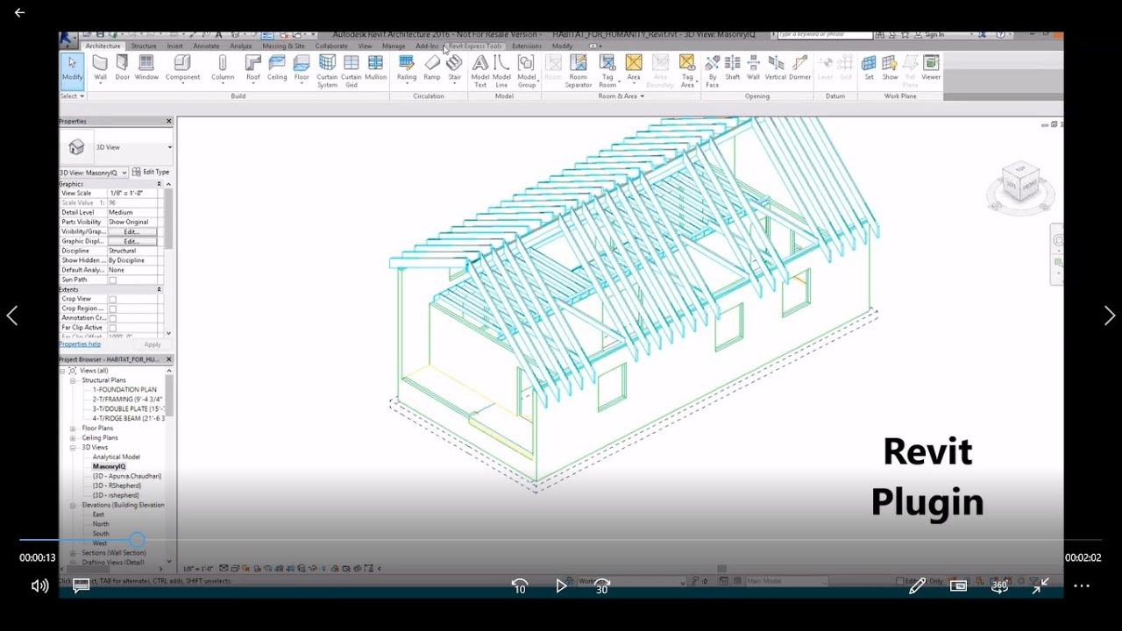Viewport: 1122px width, 631px height.
Task: Select the By Face opening tool
Action: point(712,71)
